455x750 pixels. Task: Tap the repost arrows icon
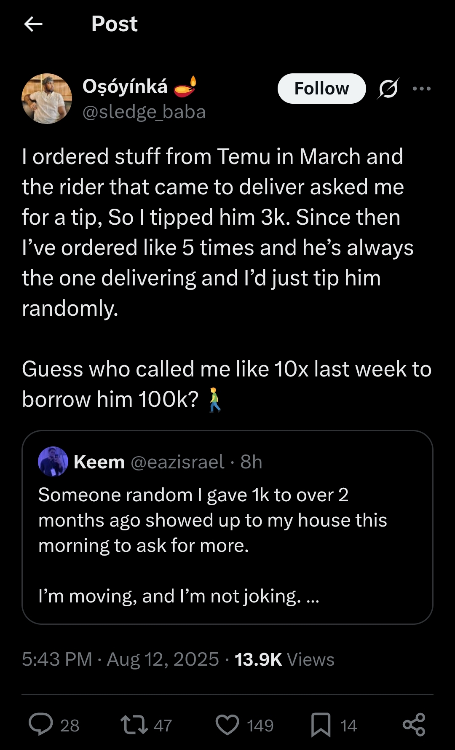pos(134,724)
